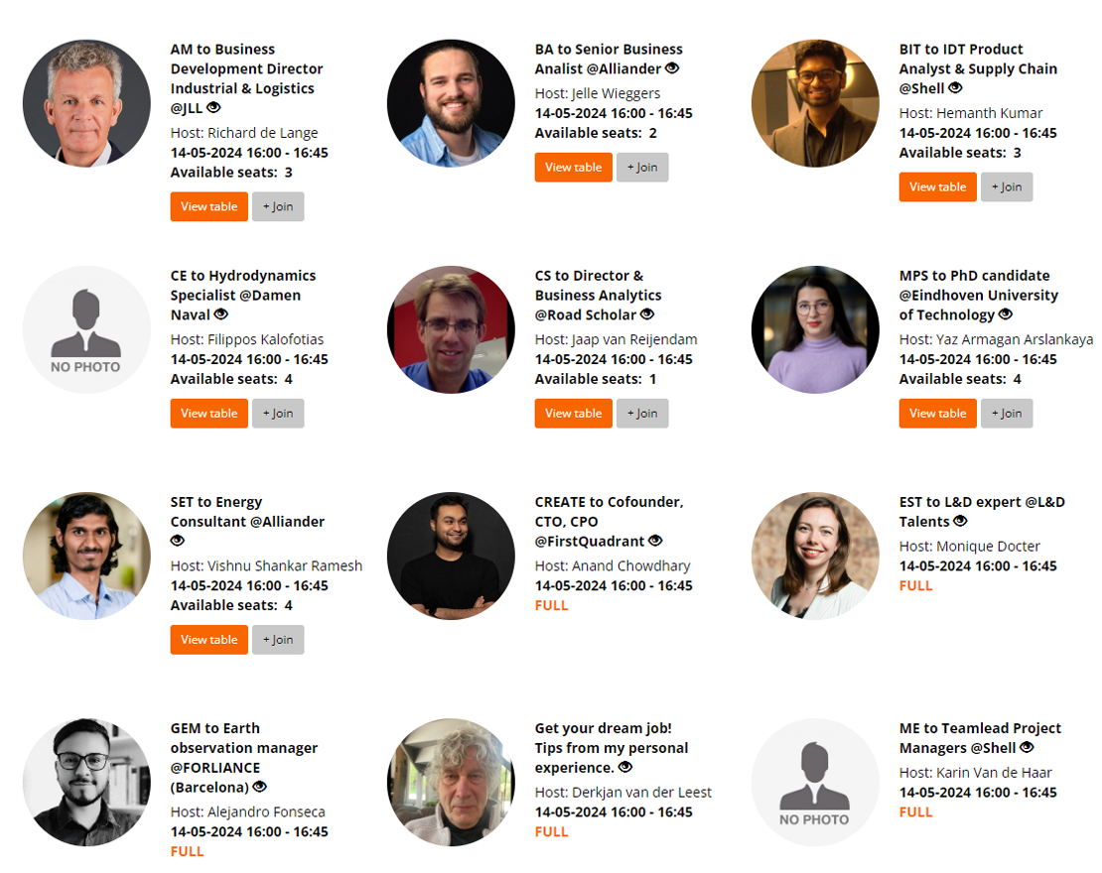View table for Jaap van Reijendam
Screen dimensions: 1102x873
point(574,413)
